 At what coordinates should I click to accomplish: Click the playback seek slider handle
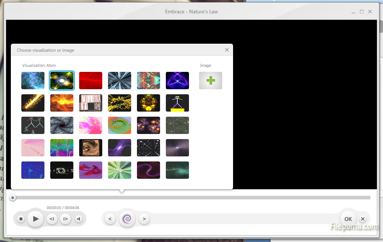click(13, 198)
